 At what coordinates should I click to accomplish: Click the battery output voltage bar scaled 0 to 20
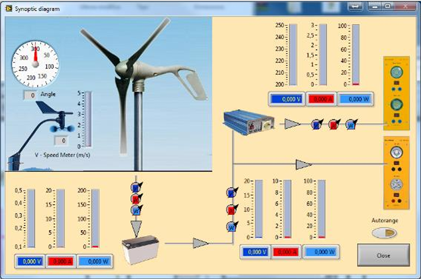click(x=259, y=209)
